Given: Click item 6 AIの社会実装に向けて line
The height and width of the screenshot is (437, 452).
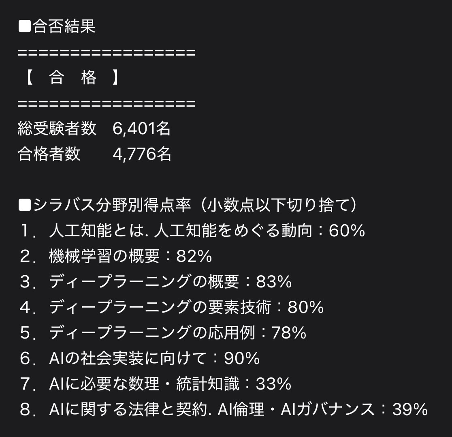Looking at the screenshot, I should point(140,358).
